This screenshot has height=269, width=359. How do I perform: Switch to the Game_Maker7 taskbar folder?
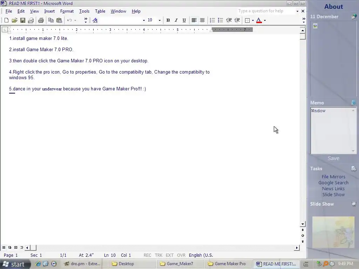(180, 264)
